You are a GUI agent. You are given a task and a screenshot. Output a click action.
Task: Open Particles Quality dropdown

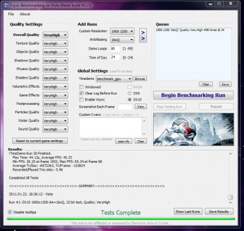(56, 112)
